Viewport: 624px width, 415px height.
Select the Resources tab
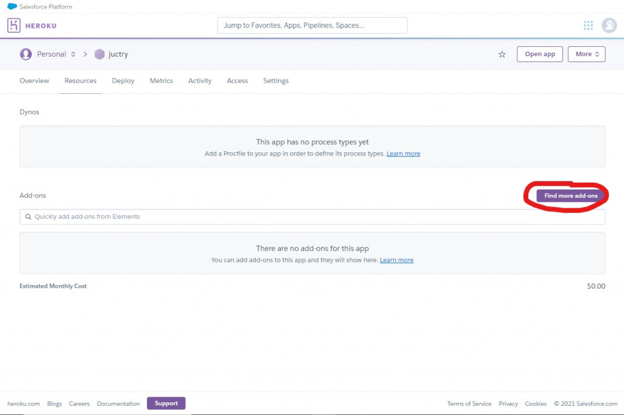click(x=80, y=81)
